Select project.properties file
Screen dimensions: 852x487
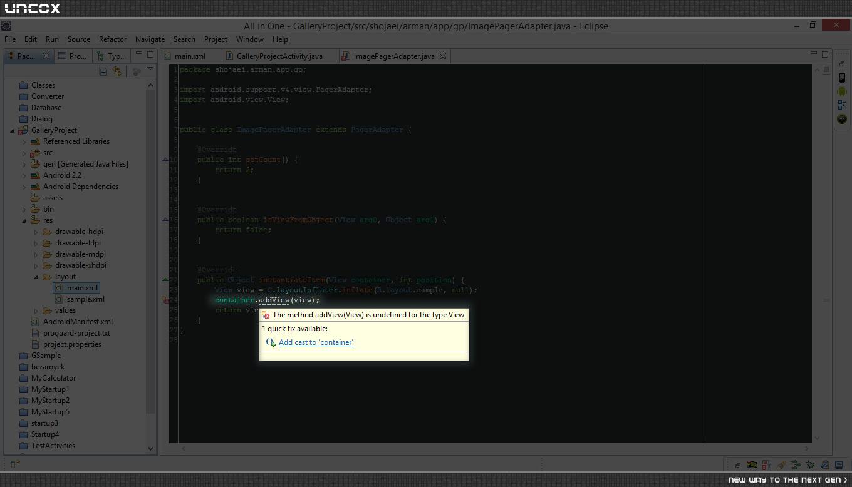(x=66, y=344)
